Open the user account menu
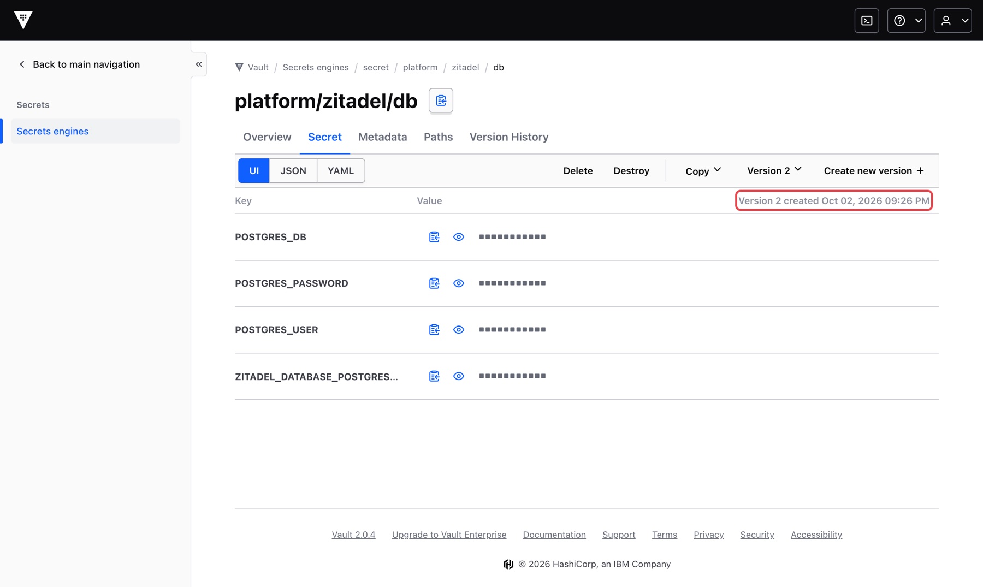The width and height of the screenshot is (983, 587). pyautogui.click(x=952, y=21)
